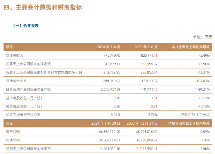Click the change value 0.59%

[205, 132]
